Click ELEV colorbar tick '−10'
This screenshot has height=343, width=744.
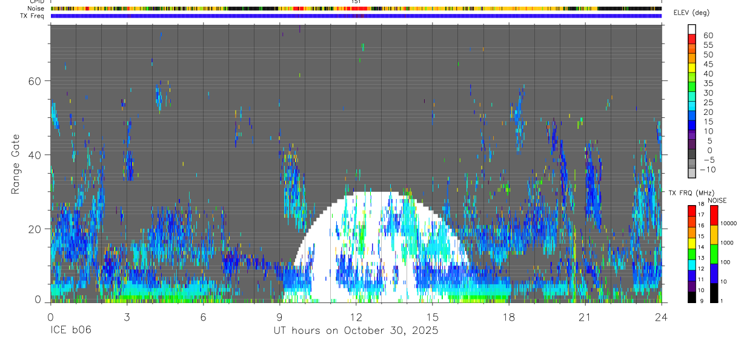(x=708, y=169)
